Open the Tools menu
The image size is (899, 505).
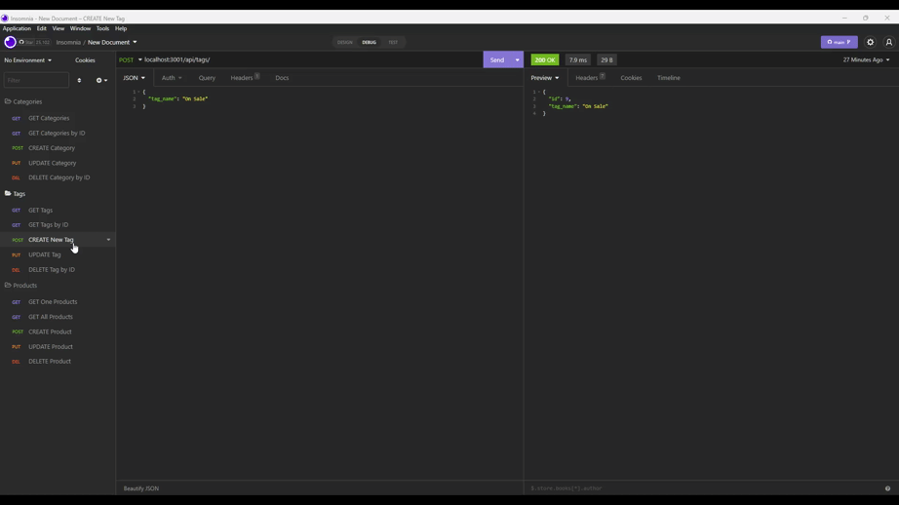pyautogui.click(x=102, y=28)
